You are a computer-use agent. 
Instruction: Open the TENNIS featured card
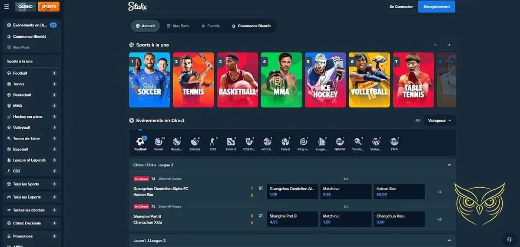pos(193,80)
